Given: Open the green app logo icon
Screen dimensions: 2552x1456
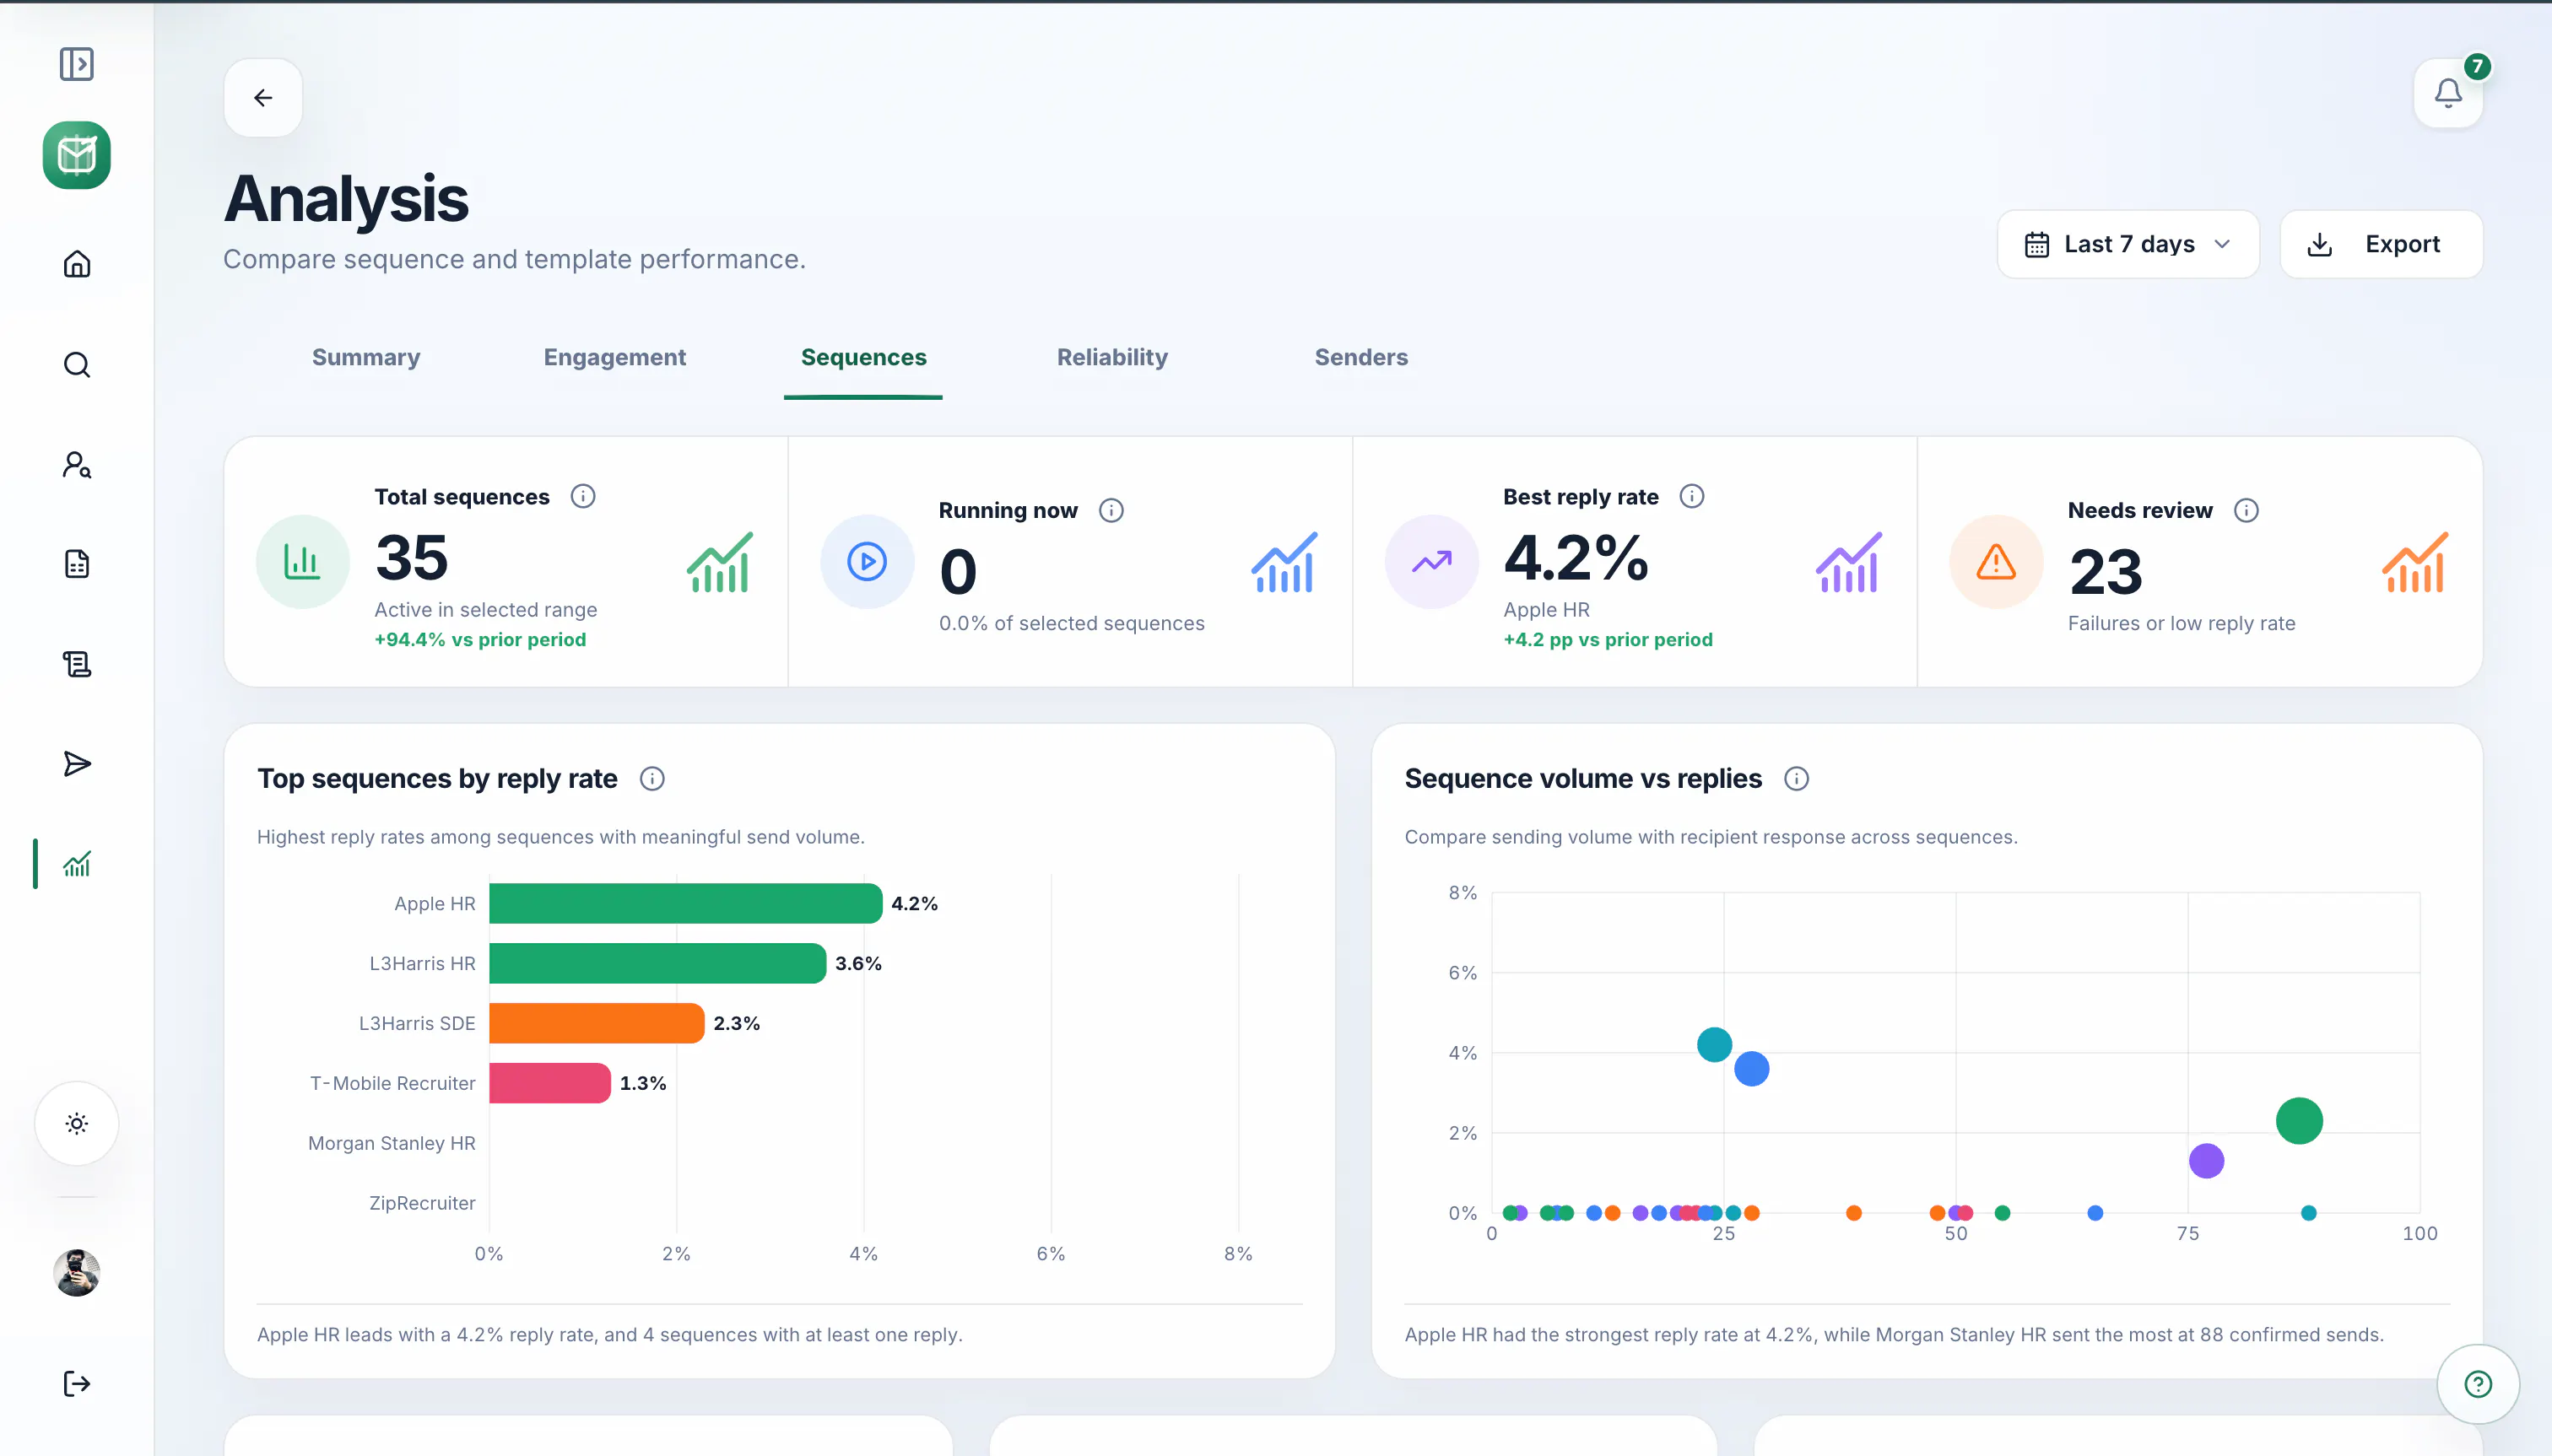Looking at the screenshot, I should pos(76,155).
